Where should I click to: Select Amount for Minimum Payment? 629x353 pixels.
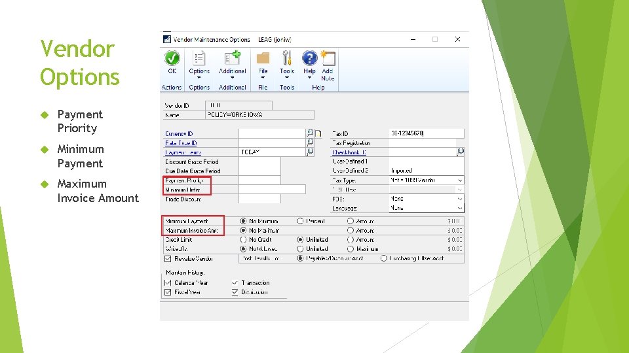pos(350,221)
